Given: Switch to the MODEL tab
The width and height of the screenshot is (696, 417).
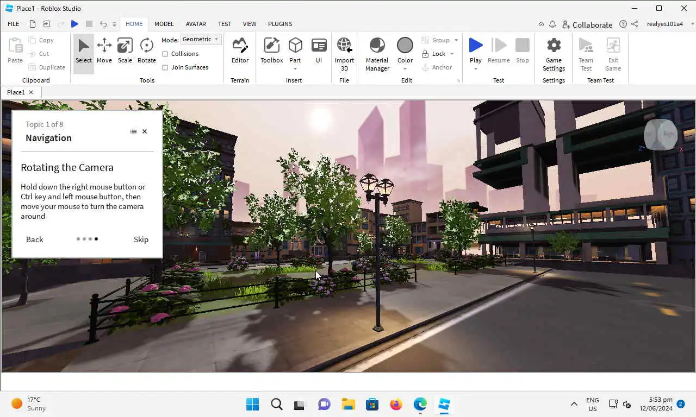Looking at the screenshot, I should pyautogui.click(x=164, y=24).
